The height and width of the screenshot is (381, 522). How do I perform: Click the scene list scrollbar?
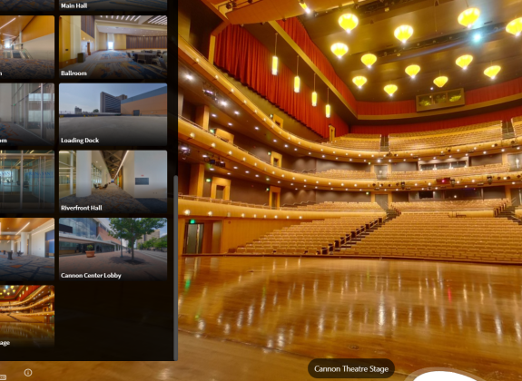tap(175, 268)
